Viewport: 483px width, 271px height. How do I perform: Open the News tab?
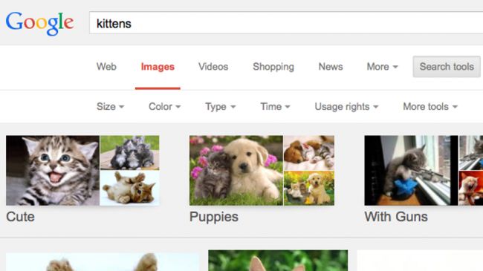point(331,67)
